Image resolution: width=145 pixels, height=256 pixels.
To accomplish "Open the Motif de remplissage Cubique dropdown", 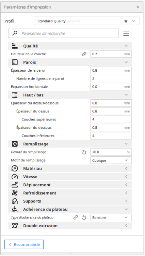I will point(111,160).
